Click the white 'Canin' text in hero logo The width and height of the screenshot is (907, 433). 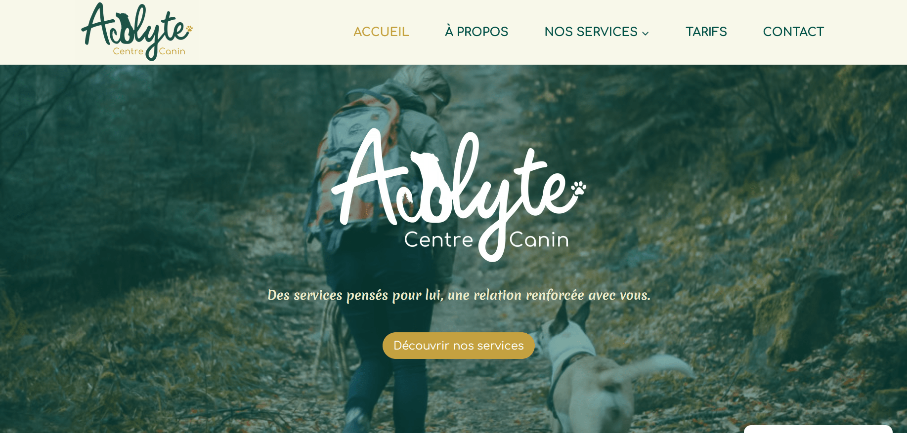coord(539,240)
